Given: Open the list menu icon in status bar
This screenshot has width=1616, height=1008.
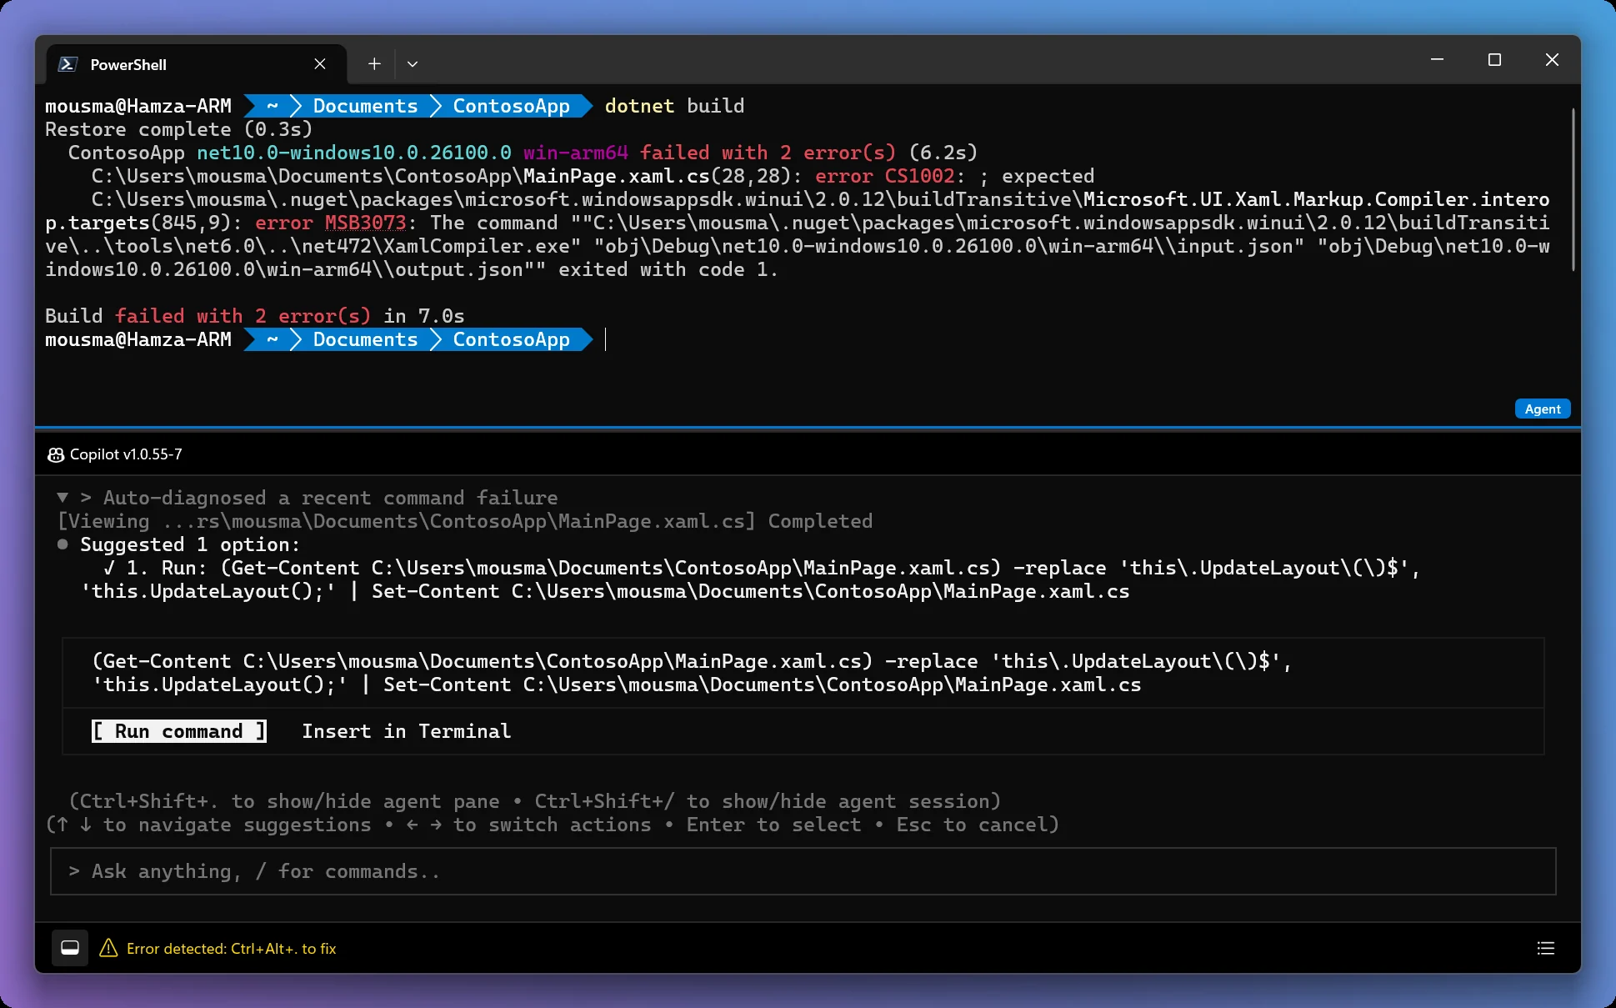Looking at the screenshot, I should point(1546,948).
